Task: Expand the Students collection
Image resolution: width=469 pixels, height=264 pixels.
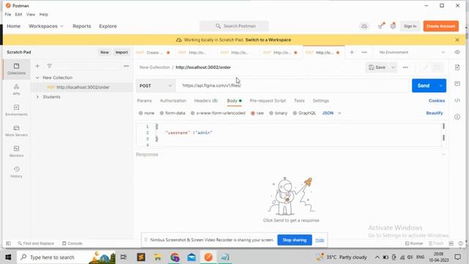Action: pos(37,97)
